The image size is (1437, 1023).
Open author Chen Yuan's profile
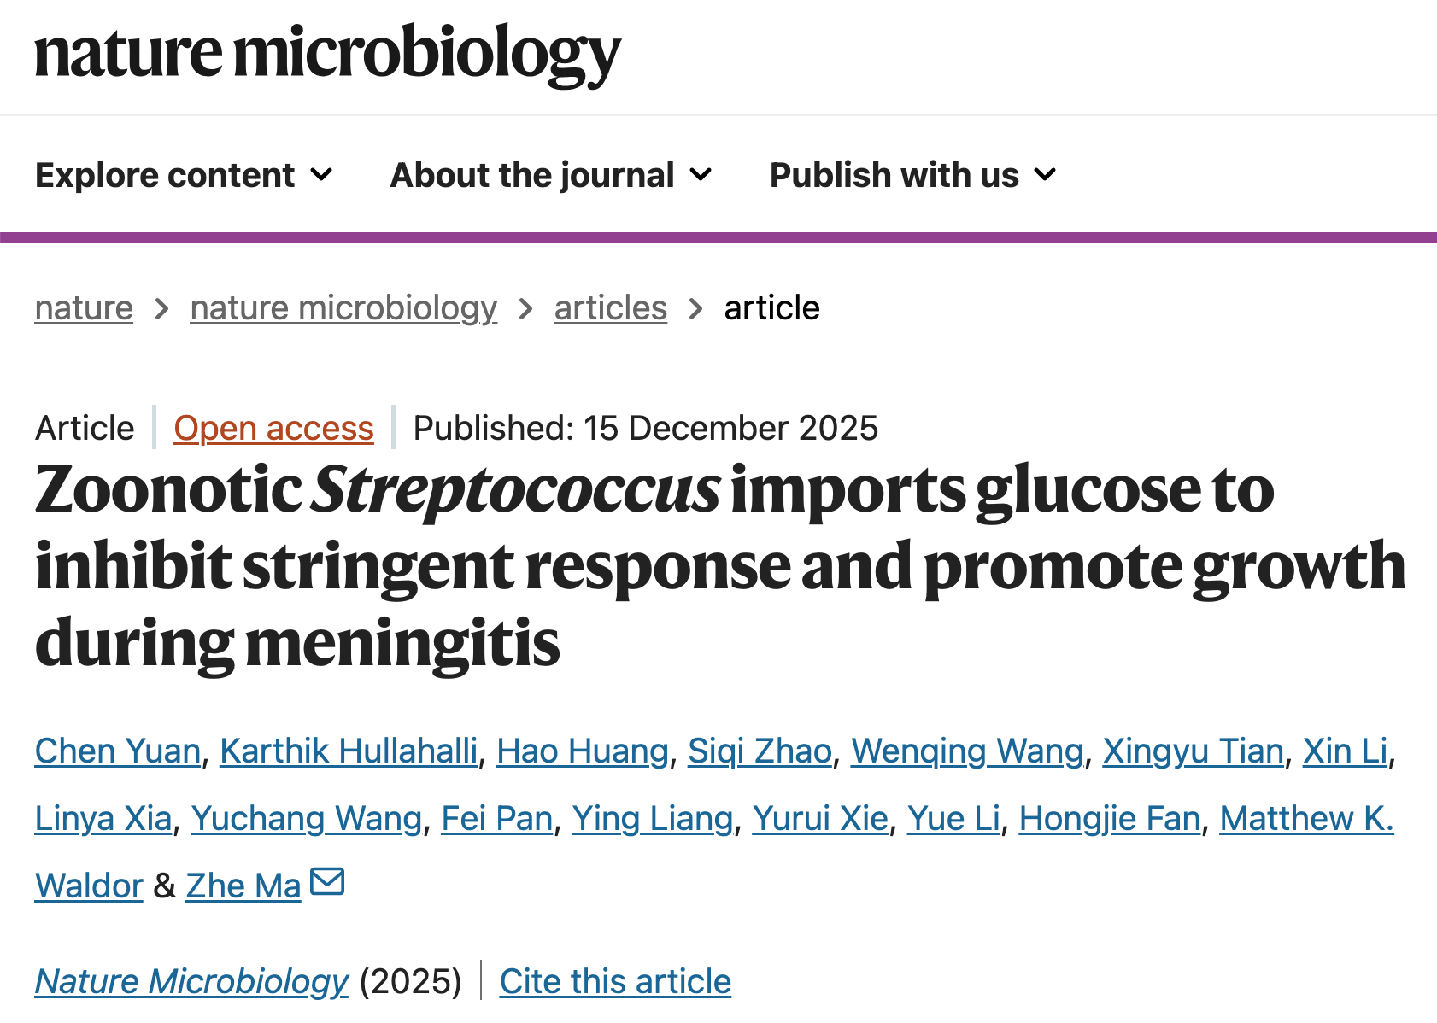click(118, 751)
